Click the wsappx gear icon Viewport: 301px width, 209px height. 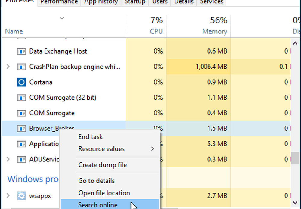[21, 196]
